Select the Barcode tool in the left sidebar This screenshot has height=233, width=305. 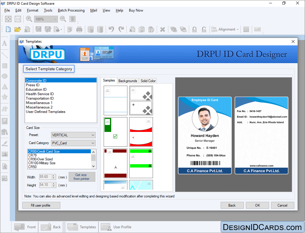click(x=5, y=154)
